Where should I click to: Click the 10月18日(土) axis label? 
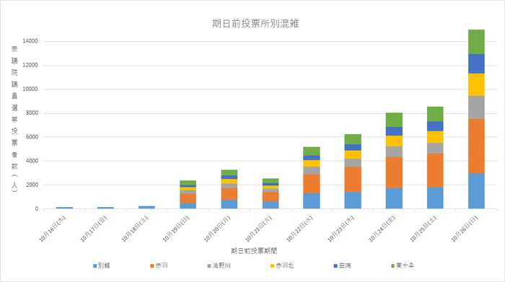pyautogui.click(x=135, y=229)
